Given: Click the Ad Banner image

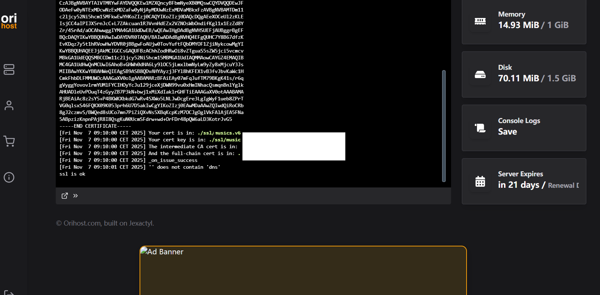Looking at the screenshot, I should tap(303, 270).
